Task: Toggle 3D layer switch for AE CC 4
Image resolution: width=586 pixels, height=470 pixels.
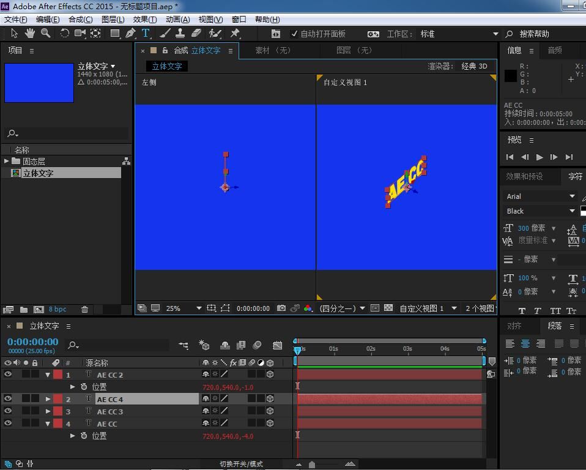Action: [x=270, y=398]
